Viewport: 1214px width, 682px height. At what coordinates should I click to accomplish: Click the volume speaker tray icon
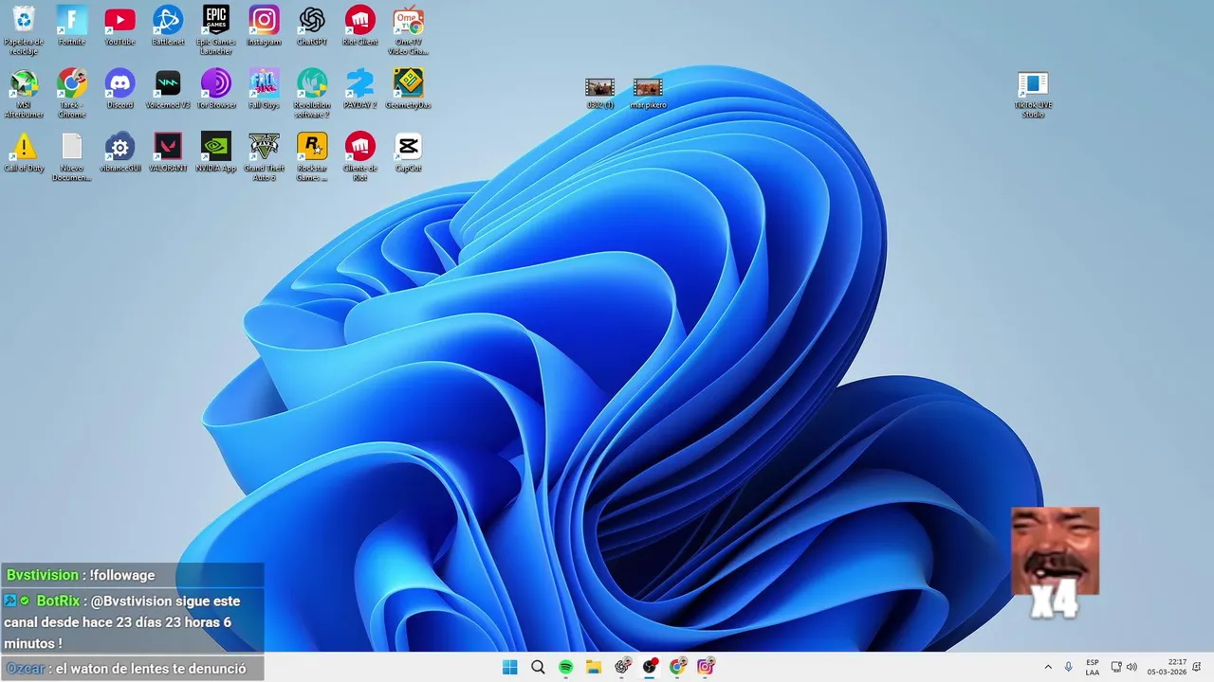1131,667
